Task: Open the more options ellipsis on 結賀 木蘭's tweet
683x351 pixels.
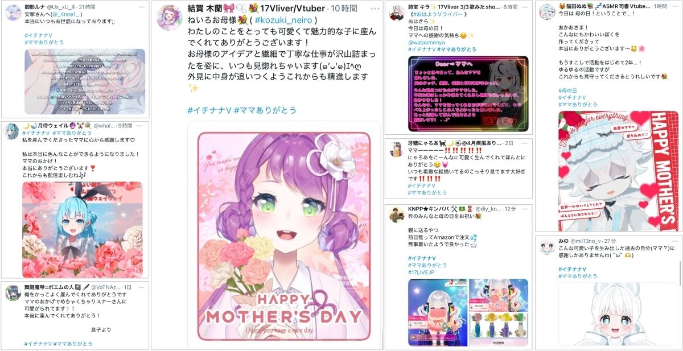Action: (x=374, y=9)
